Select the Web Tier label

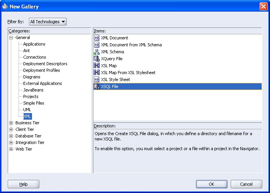24,149
